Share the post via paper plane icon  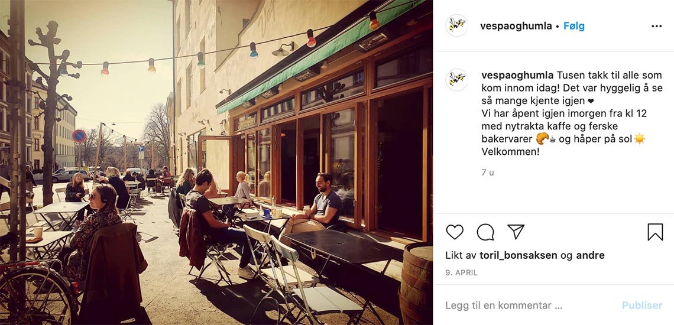point(516,232)
